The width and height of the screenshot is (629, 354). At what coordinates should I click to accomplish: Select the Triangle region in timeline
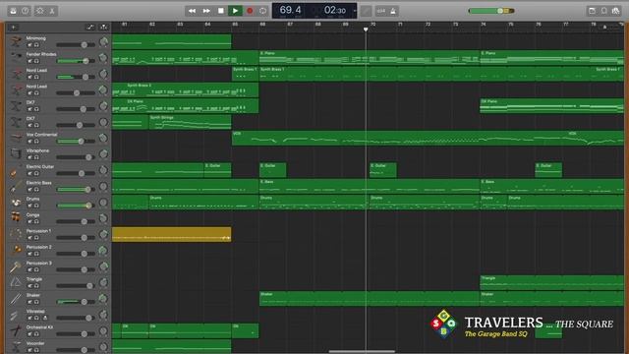click(551, 282)
